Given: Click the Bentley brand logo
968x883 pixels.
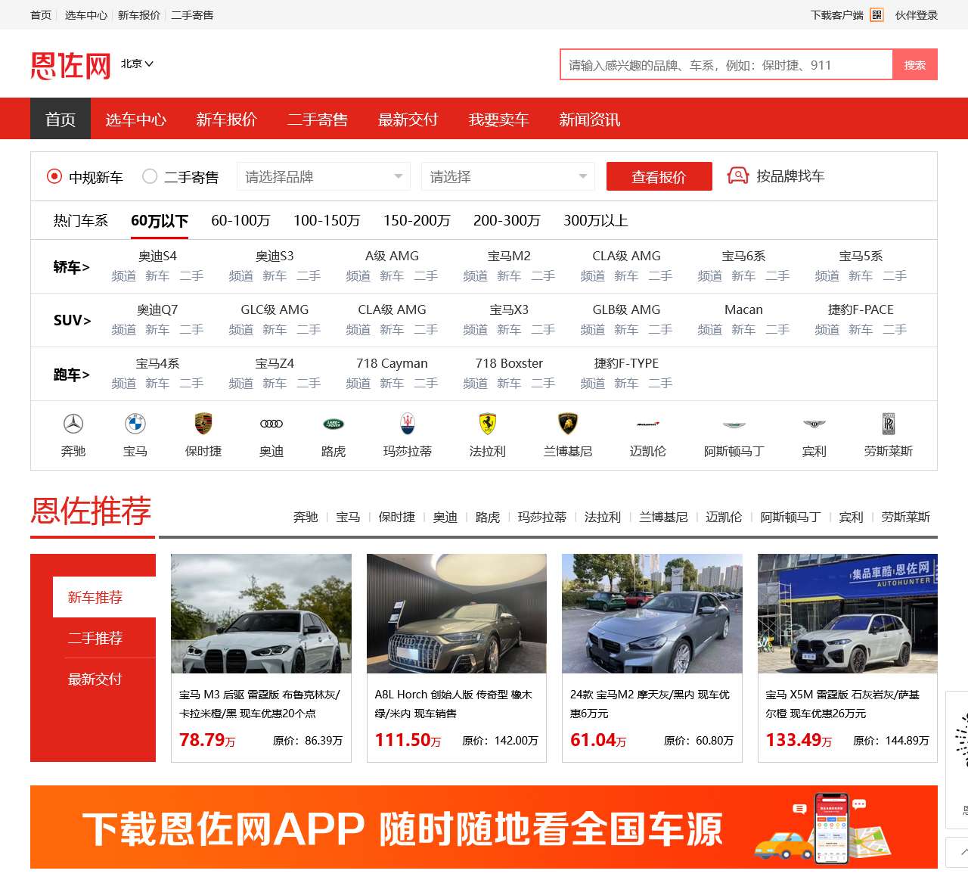Looking at the screenshot, I should pyautogui.click(x=814, y=424).
